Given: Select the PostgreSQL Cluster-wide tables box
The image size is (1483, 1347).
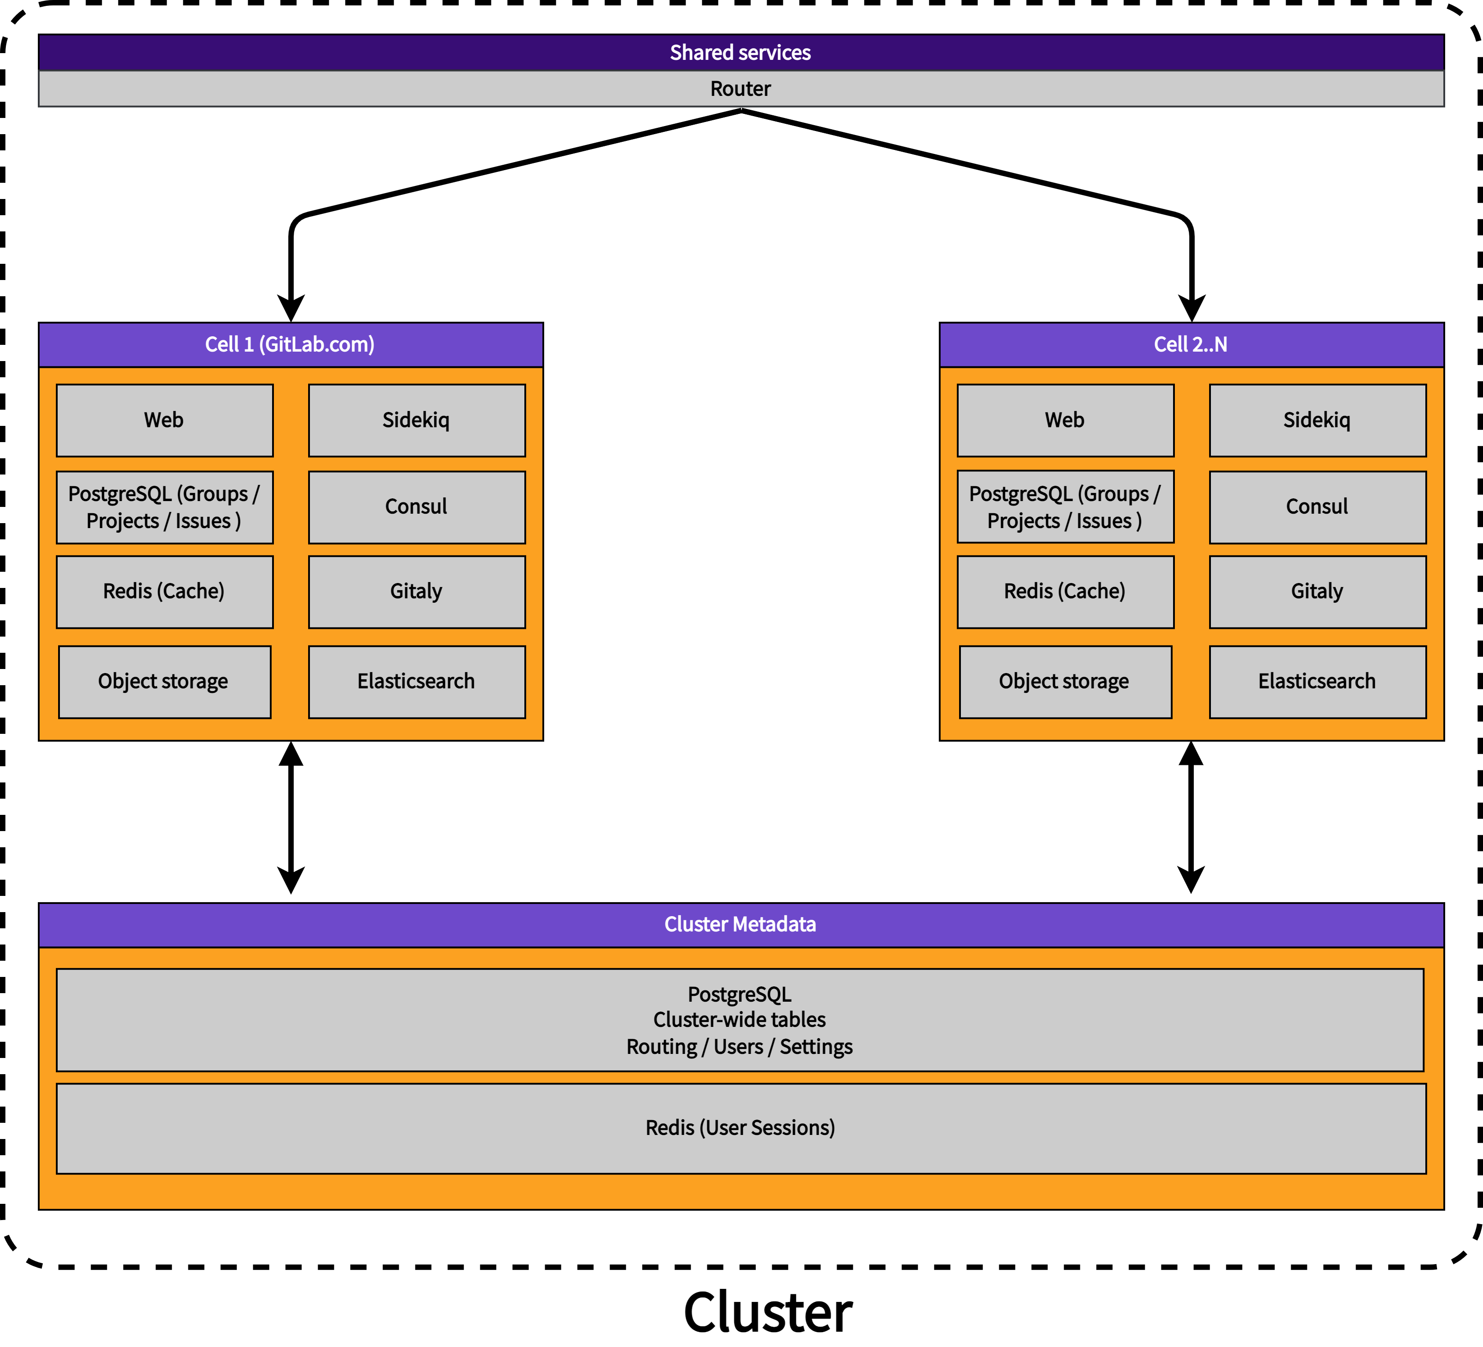Looking at the screenshot, I should coord(739,1020).
